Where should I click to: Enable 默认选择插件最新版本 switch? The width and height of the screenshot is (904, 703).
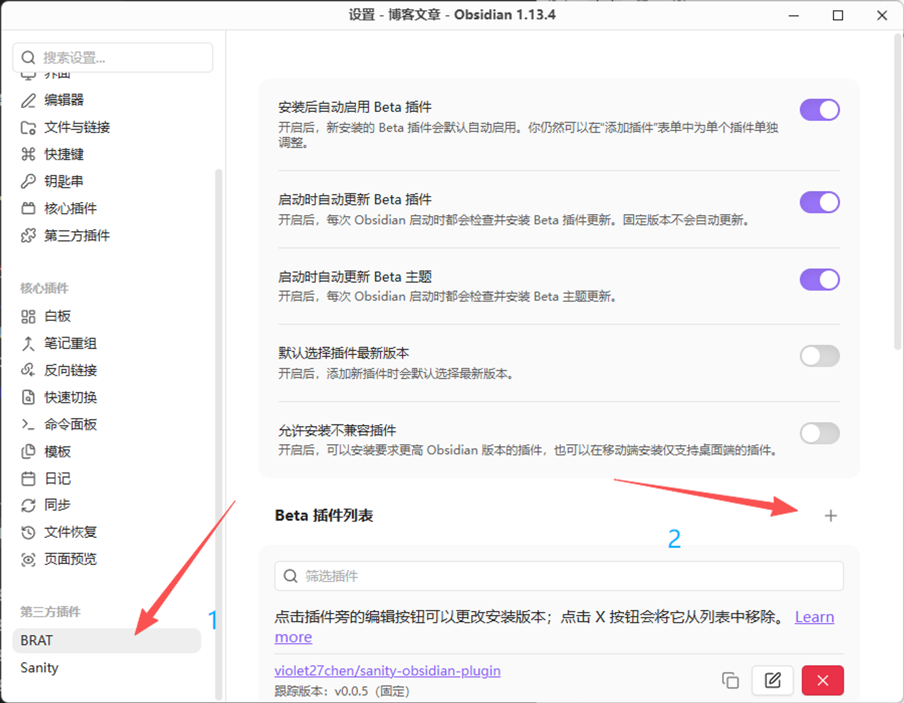pyautogui.click(x=819, y=356)
